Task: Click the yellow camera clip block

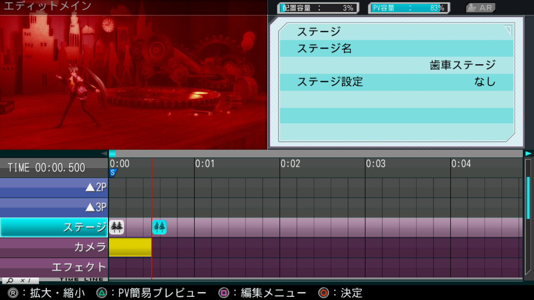Action: (x=130, y=247)
